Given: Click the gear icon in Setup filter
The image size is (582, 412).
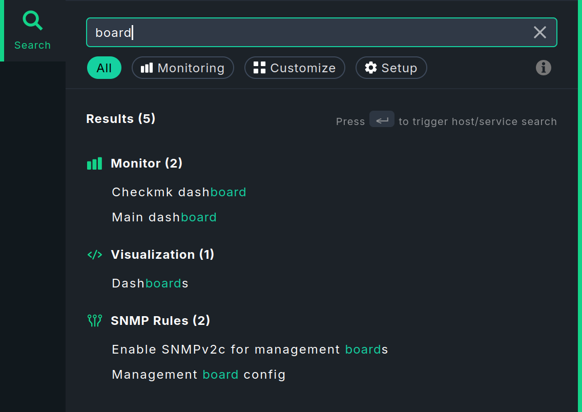Looking at the screenshot, I should [x=371, y=68].
